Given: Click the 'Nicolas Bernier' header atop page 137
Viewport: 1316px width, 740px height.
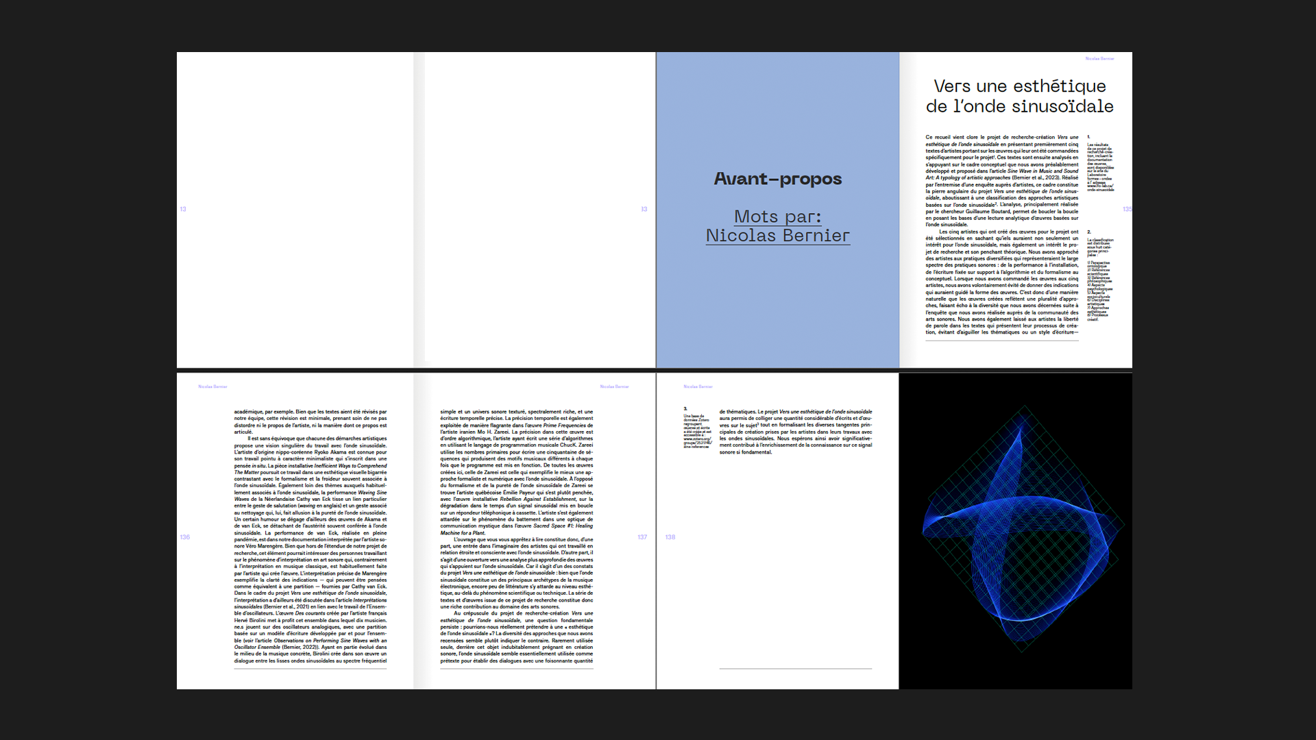Looking at the screenshot, I should point(614,386).
